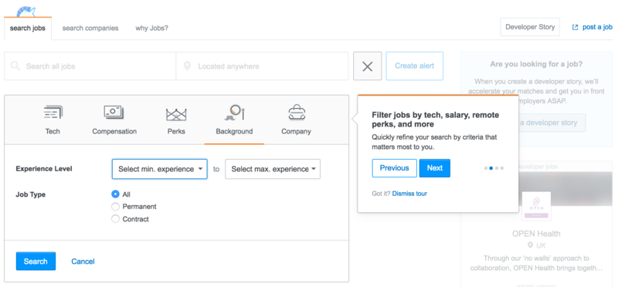Image resolution: width=618 pixels, height=287 pixels.
Task: Open the Tech filter icon
Action: [53, 113]
